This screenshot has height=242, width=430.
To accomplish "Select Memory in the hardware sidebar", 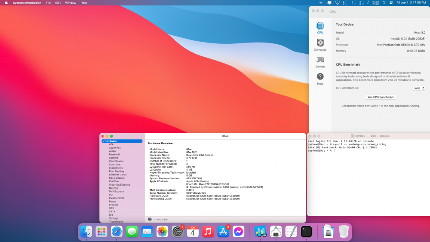I will click(114, 188).
